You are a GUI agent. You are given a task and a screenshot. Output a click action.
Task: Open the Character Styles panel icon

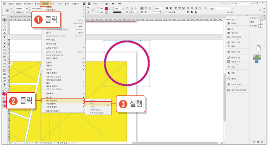(x=229, y=58)
